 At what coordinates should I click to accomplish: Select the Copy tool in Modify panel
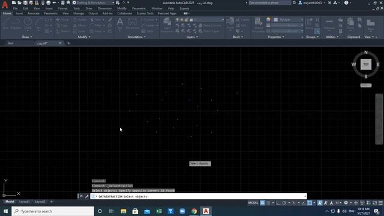tap(62, 25)
